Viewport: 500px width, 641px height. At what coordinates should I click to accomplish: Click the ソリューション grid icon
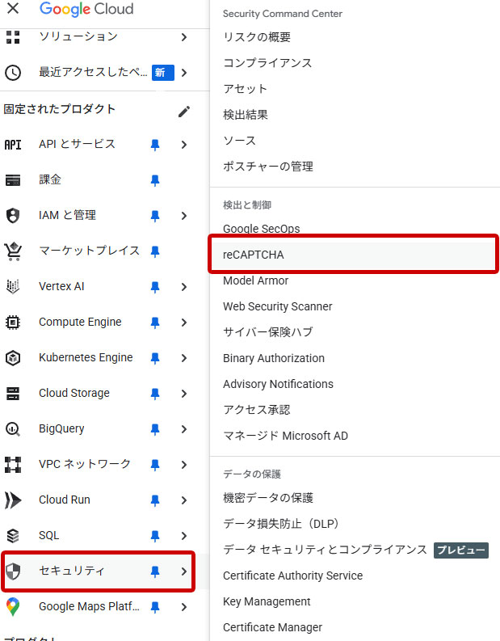coord(13,37)
